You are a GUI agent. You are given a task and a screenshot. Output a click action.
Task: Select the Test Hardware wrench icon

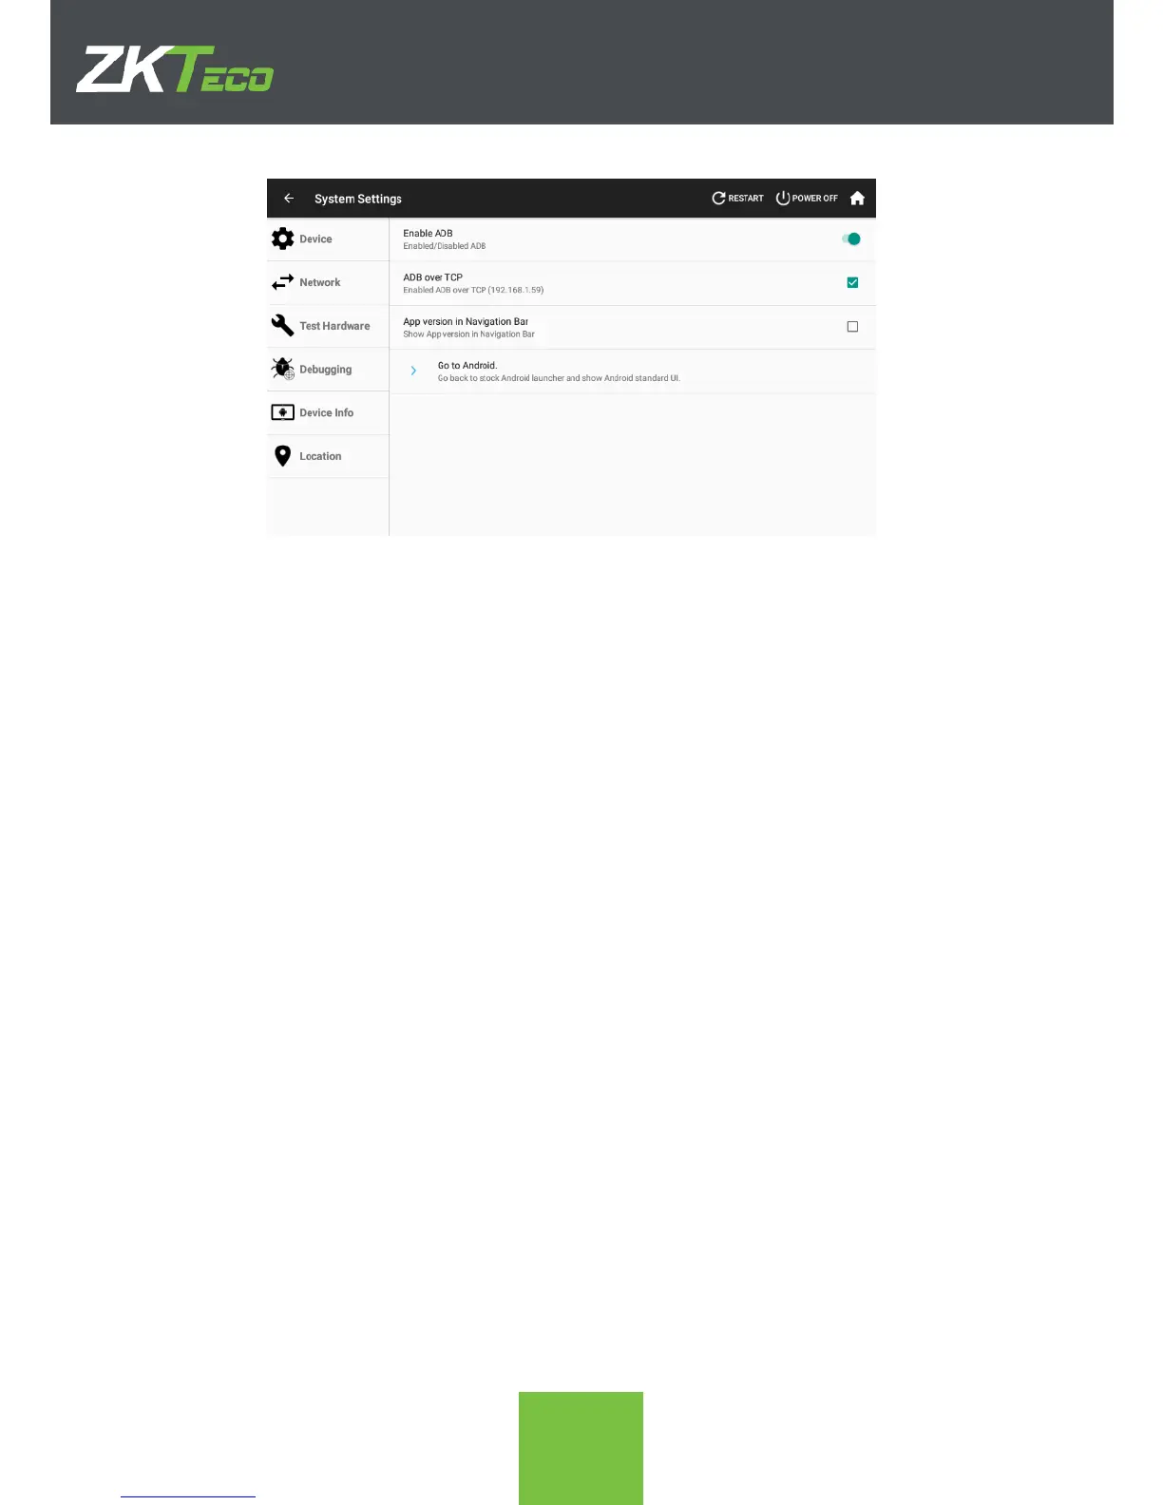pos(283,326)
